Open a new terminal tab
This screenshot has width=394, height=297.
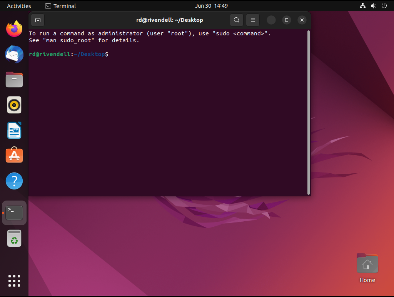coord(38,20)
